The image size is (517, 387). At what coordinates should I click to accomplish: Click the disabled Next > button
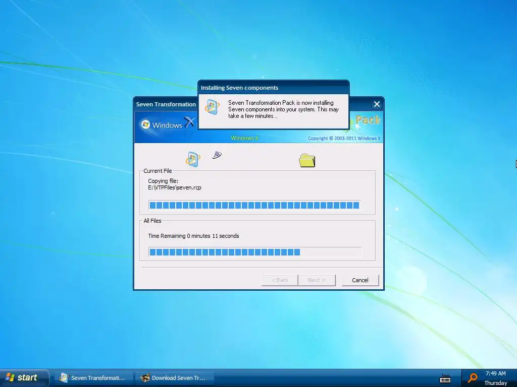click(x=317, y=280)
